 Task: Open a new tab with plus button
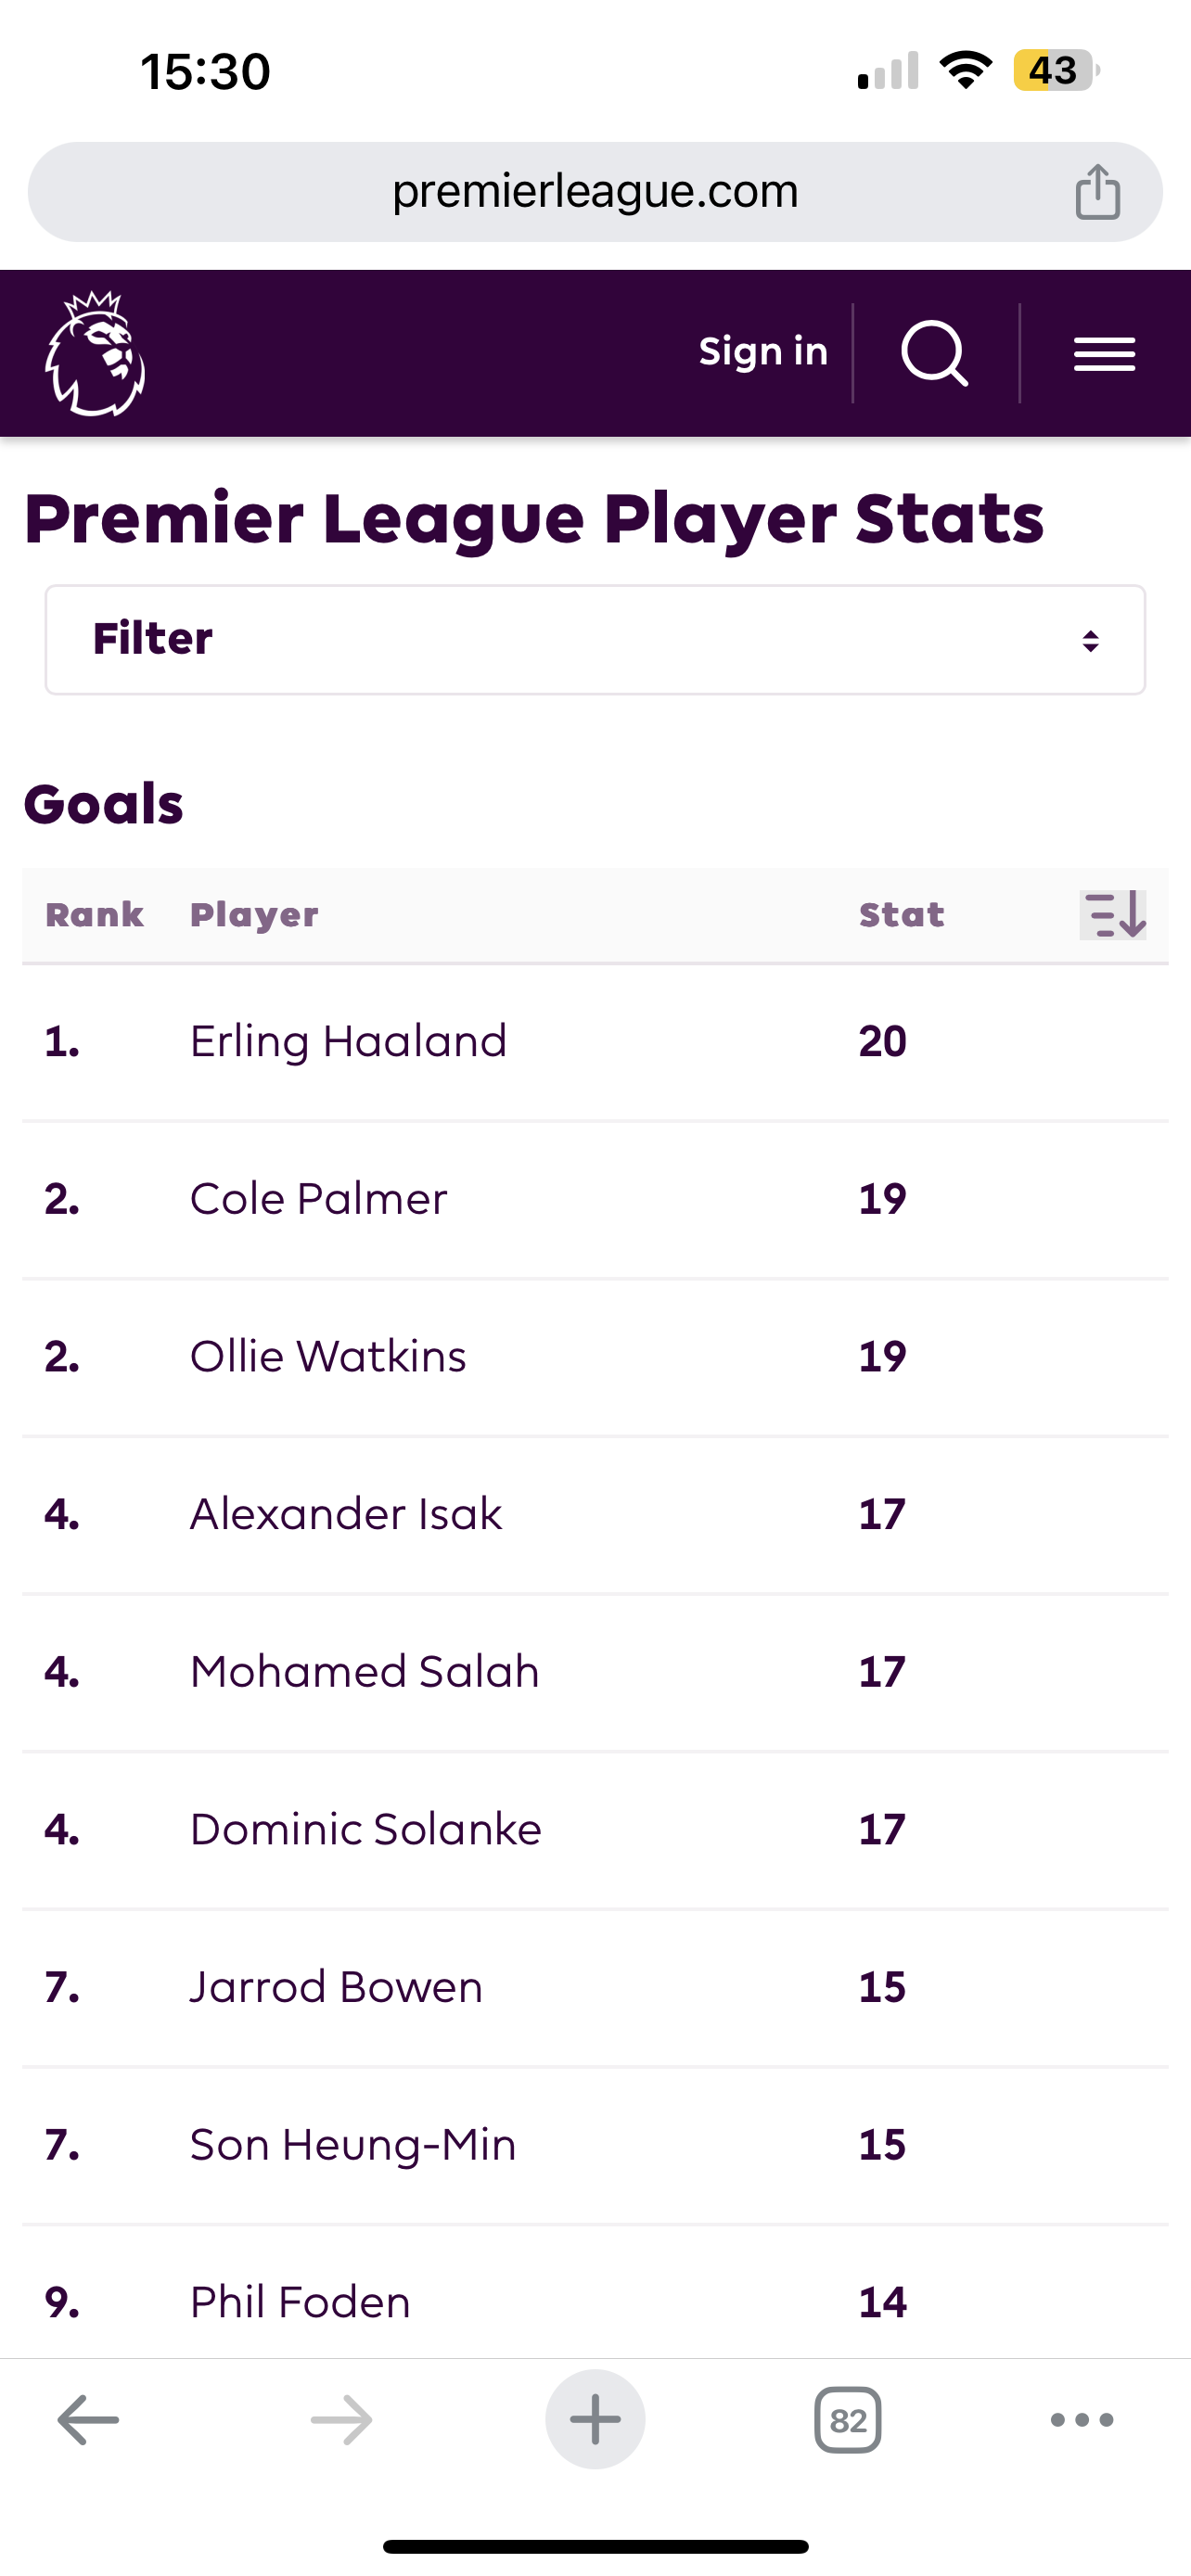595,2419
